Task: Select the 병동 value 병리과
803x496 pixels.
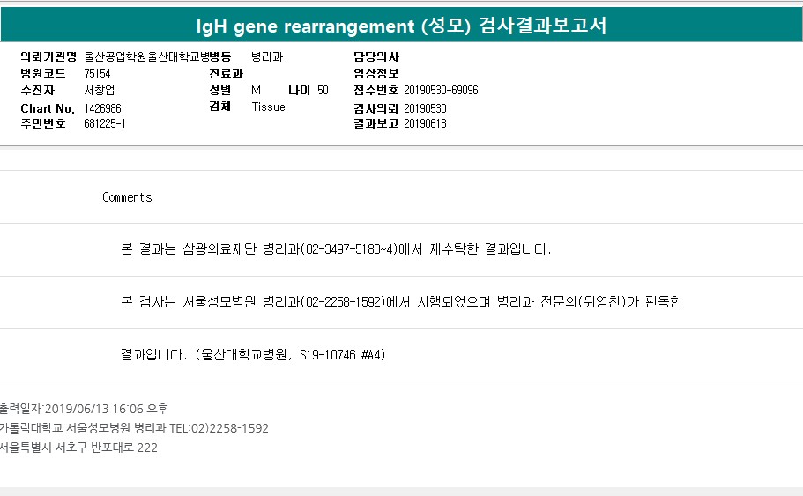Action: 267,56
